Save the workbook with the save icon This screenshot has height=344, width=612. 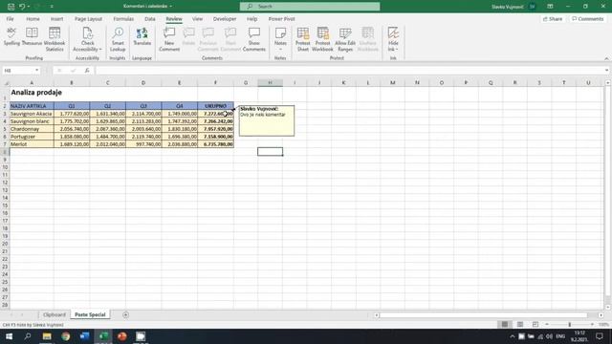pyautogui.click(x=11, y=7)
